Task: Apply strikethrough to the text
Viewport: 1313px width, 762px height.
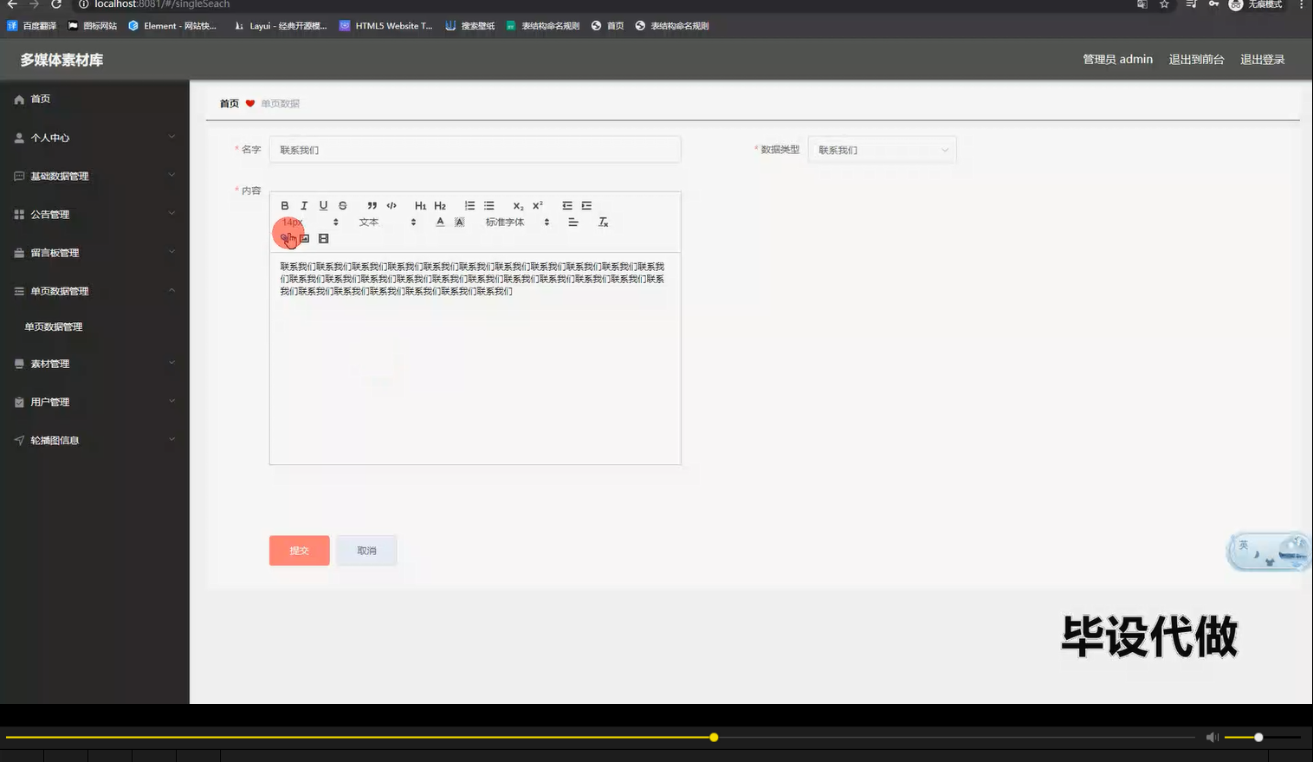Action: pos(342,205)
